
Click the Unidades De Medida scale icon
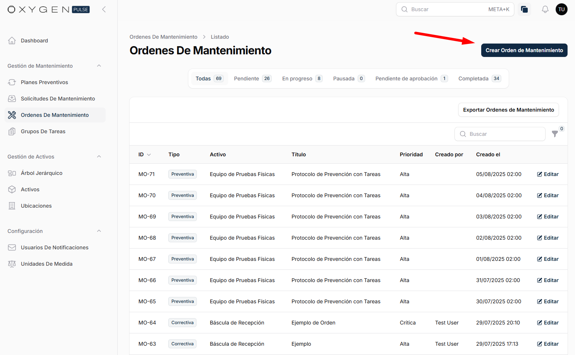click(x=12, y=264)
